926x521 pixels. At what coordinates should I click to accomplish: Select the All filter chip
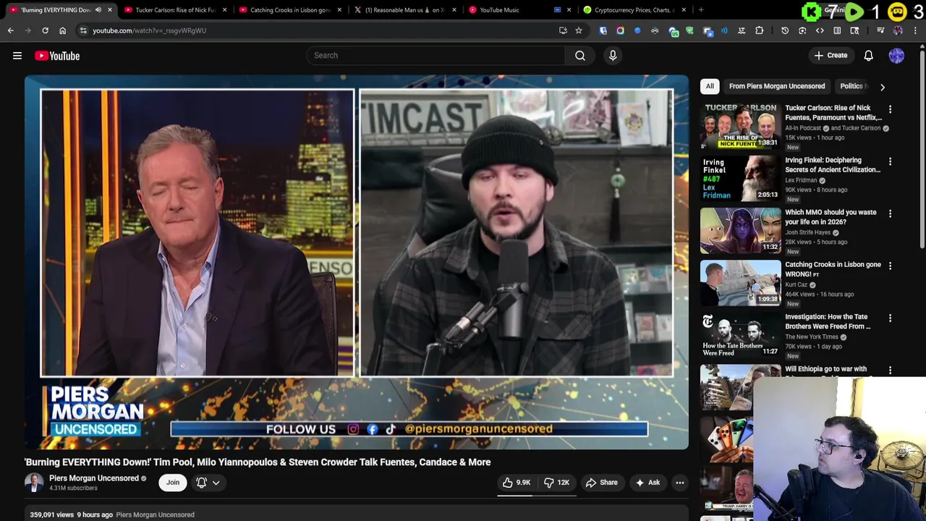(710, 86)
